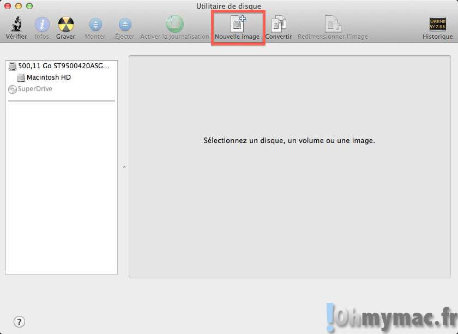Screen dimensions: 458x334
Task: Close the Utilitaire de disque window
Action: click(x=8, y=6)
